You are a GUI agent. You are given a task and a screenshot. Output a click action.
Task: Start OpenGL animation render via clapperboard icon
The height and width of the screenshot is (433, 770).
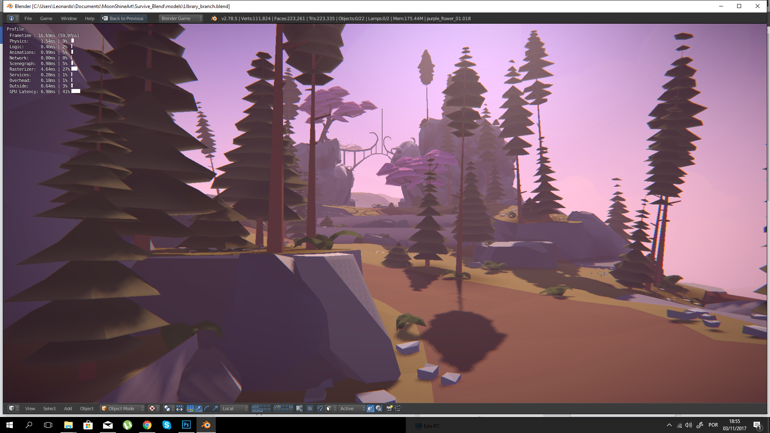[397, 409]
